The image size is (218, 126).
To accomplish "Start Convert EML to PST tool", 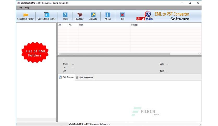I will point(47,16).
